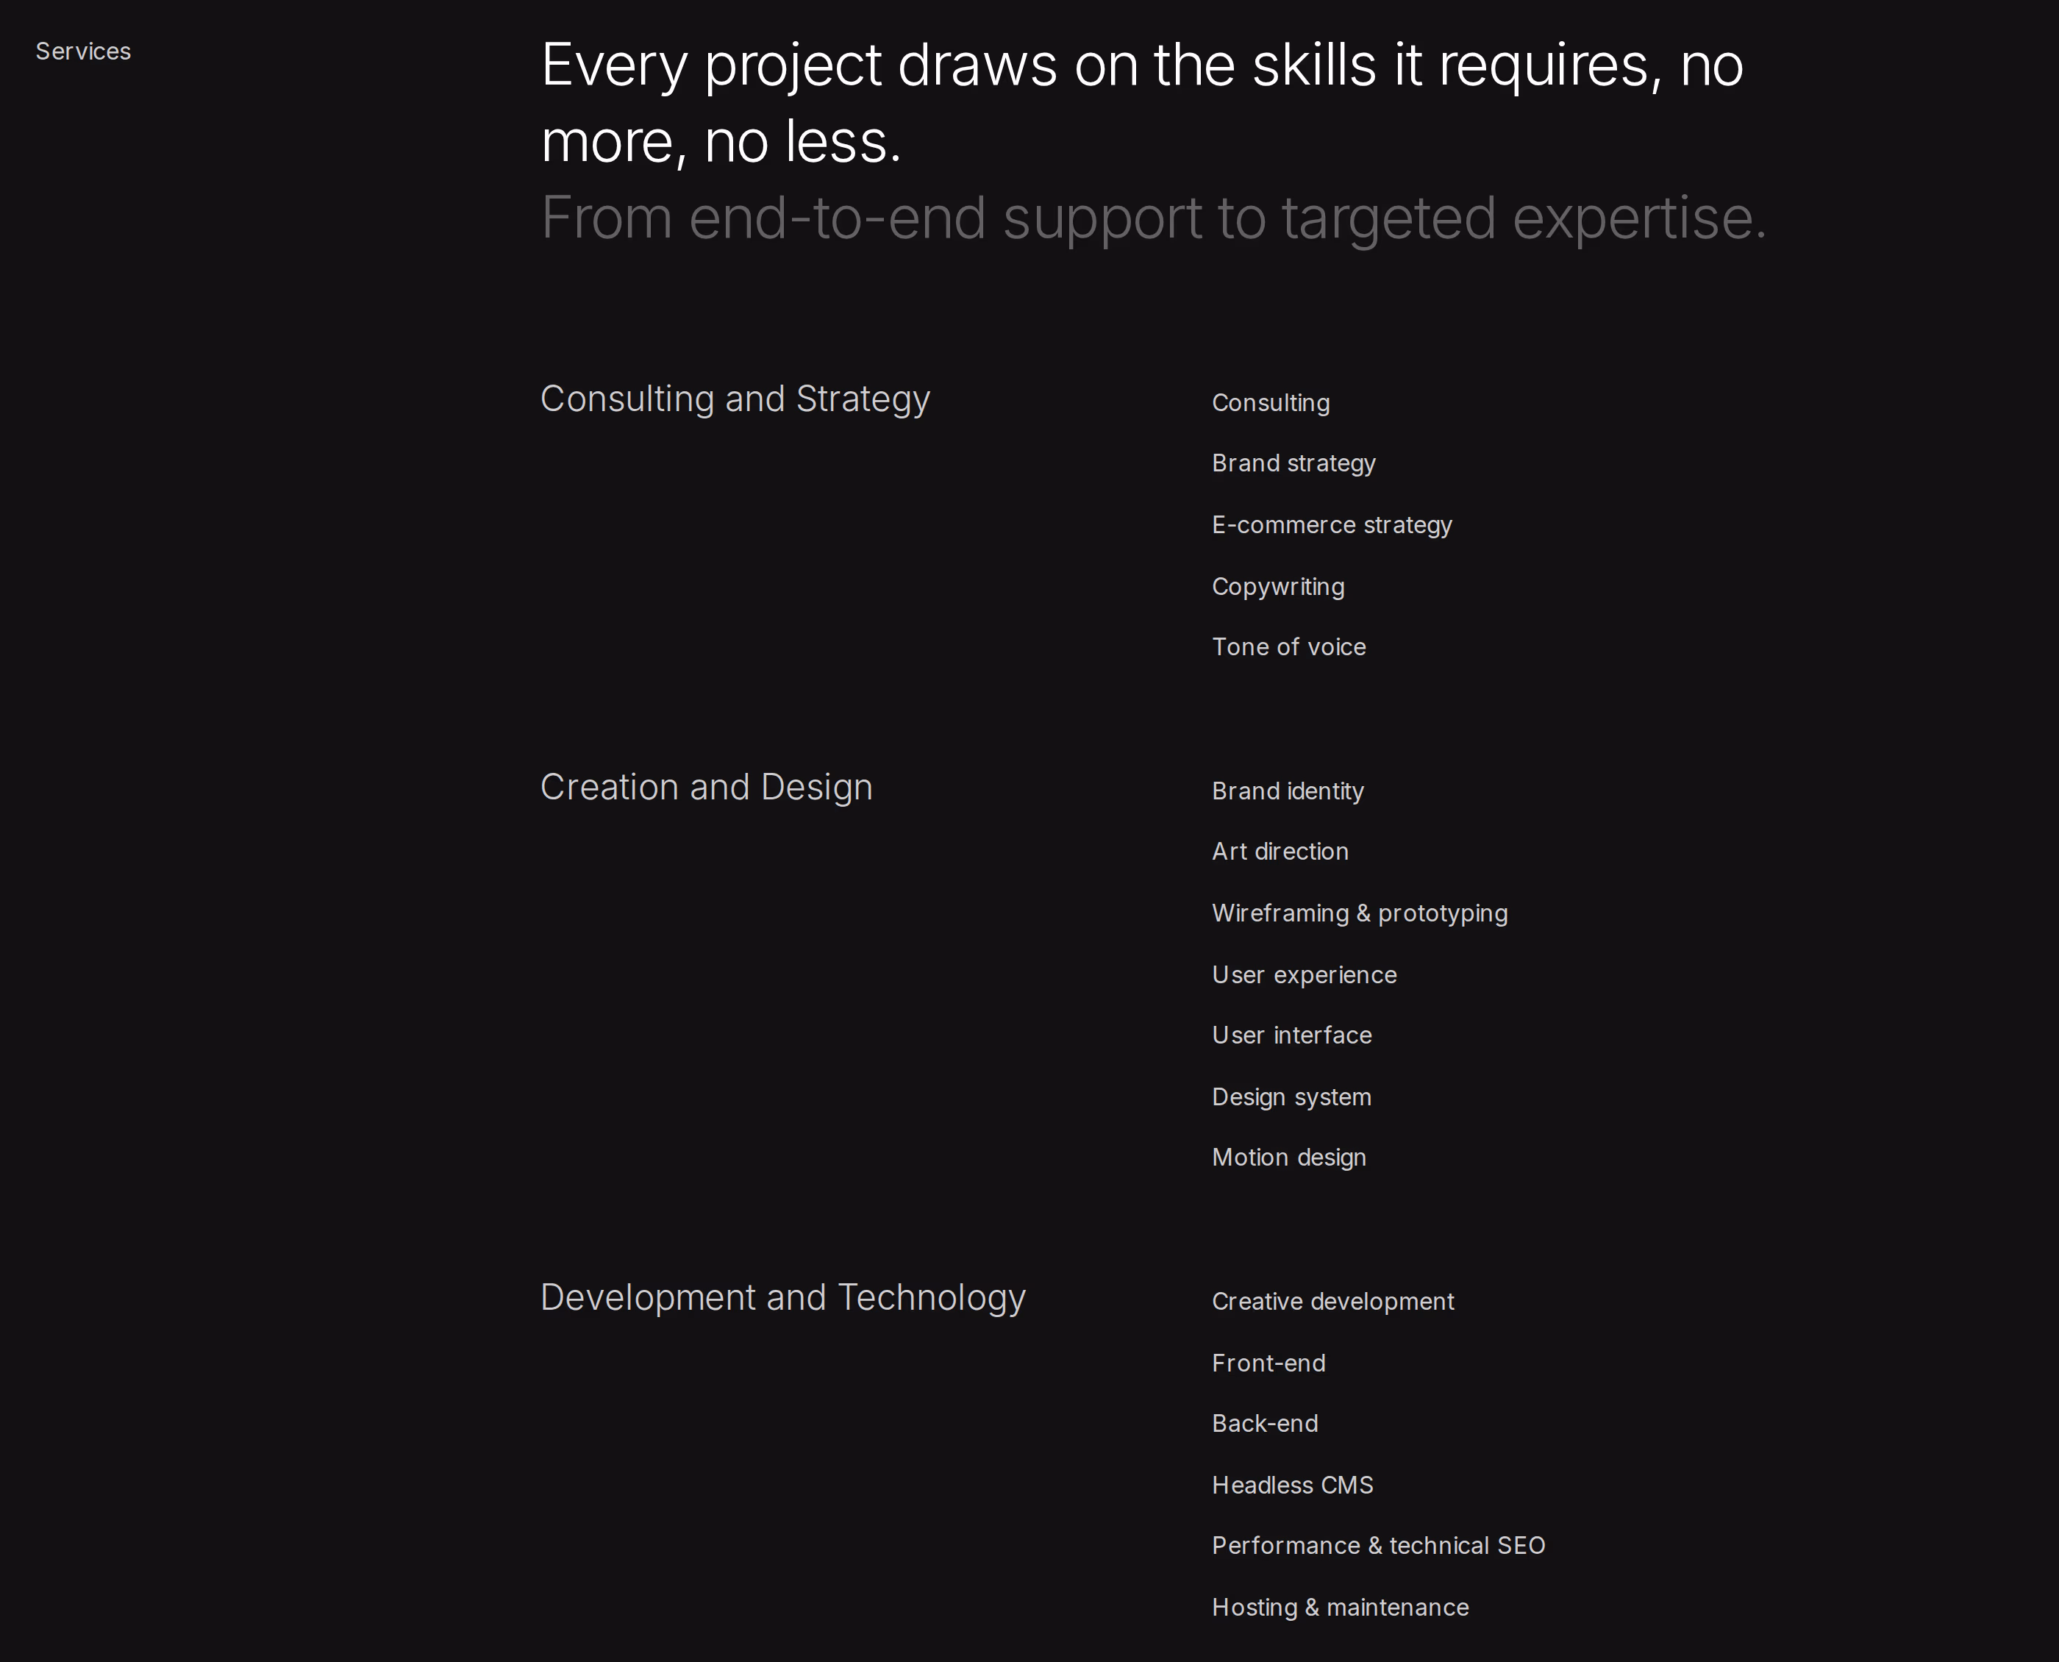Click Performance & technical SEO
This screenshot has width=2059, height=1662.
pyautogui.click(x=1378, y=1546)
